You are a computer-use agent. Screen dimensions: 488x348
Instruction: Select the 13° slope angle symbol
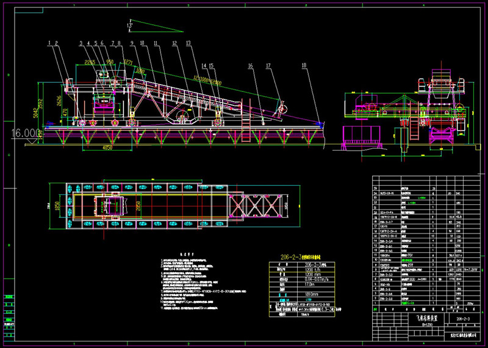[129, 25]
